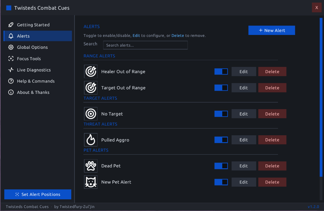Edit the Dead Pet alert
Image resolution: width=324 pixels, height=211 pixels.
[244, 166]
